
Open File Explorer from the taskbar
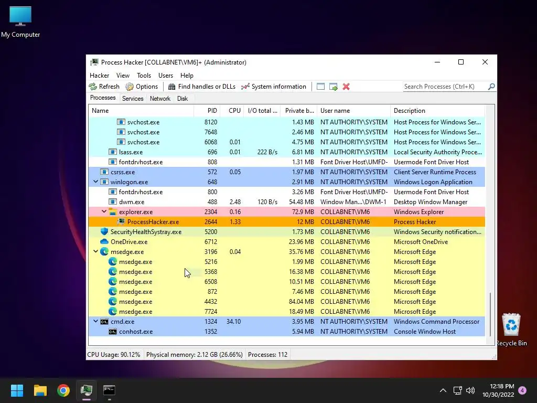(40, 390)
